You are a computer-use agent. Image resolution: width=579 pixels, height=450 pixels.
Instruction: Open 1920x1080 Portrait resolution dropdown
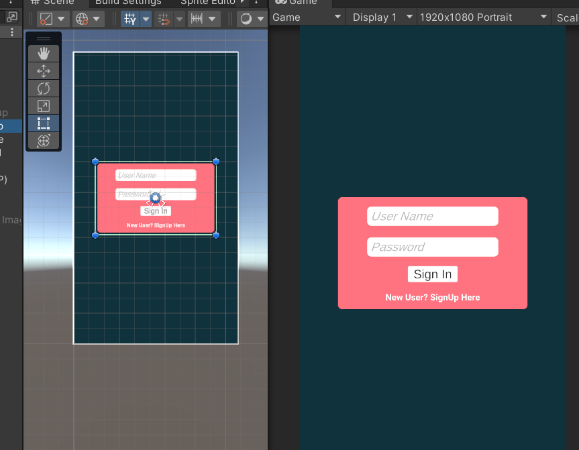[483, 17]
